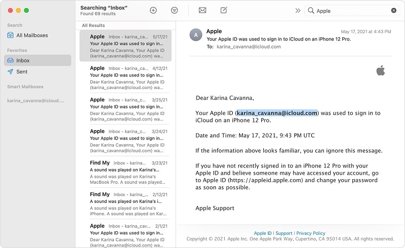The height and width of the screenshot is (248, 405).
Task: Click the All Results header
Action: pyautogui.click(x=93, y=25)
